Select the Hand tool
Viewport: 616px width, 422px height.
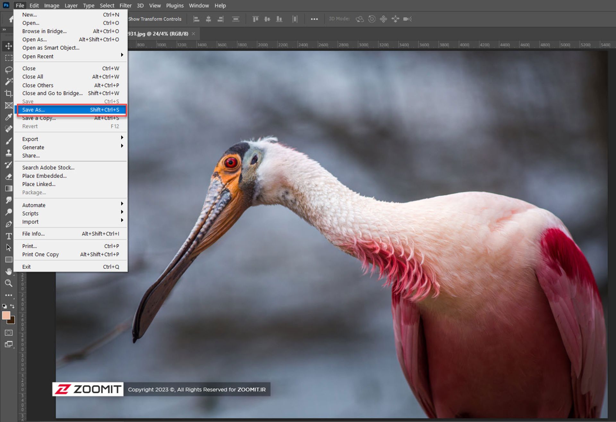tap(9, 271)
